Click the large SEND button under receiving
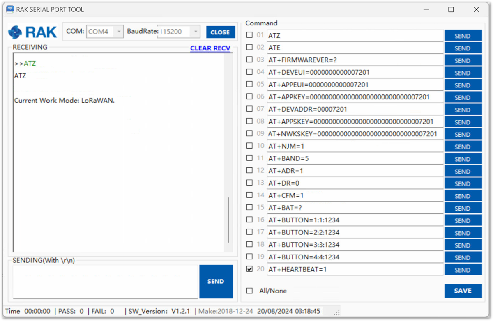Viewport: 493px width, 321px height. point(216,282)
